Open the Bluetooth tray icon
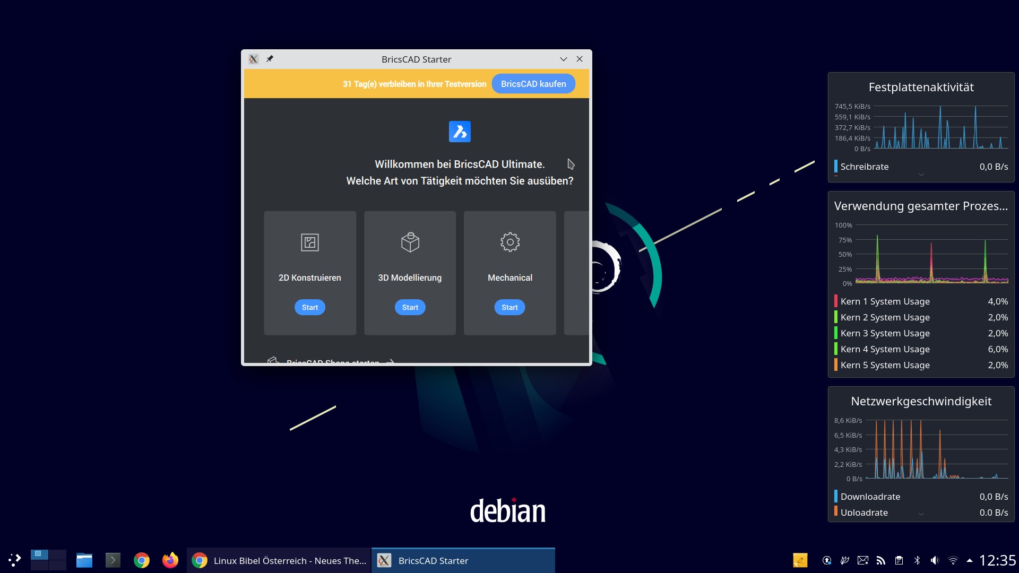 (917, 560)
